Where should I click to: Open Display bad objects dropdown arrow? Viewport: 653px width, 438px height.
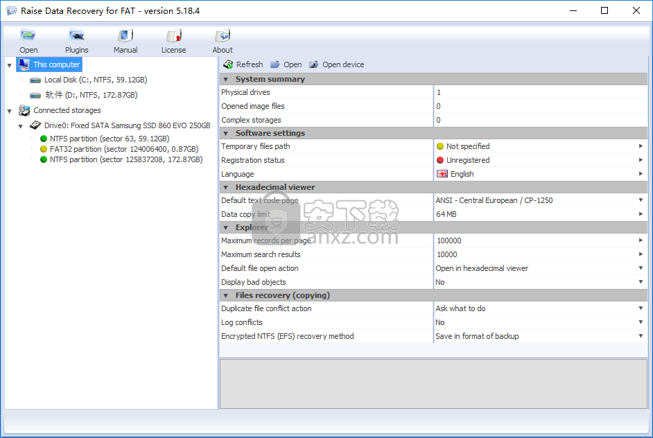pos(641,282)
